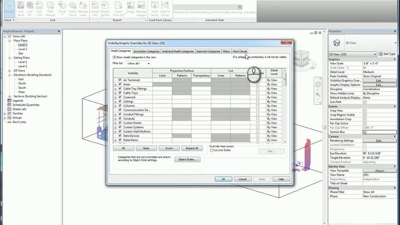Enable Halftone for Casework row

257,97
